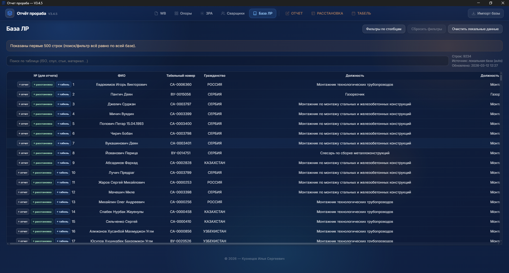The height and width of the screenshot is (273, 509).
Task: Click the Импорт базы button
Action: point(485,13)
